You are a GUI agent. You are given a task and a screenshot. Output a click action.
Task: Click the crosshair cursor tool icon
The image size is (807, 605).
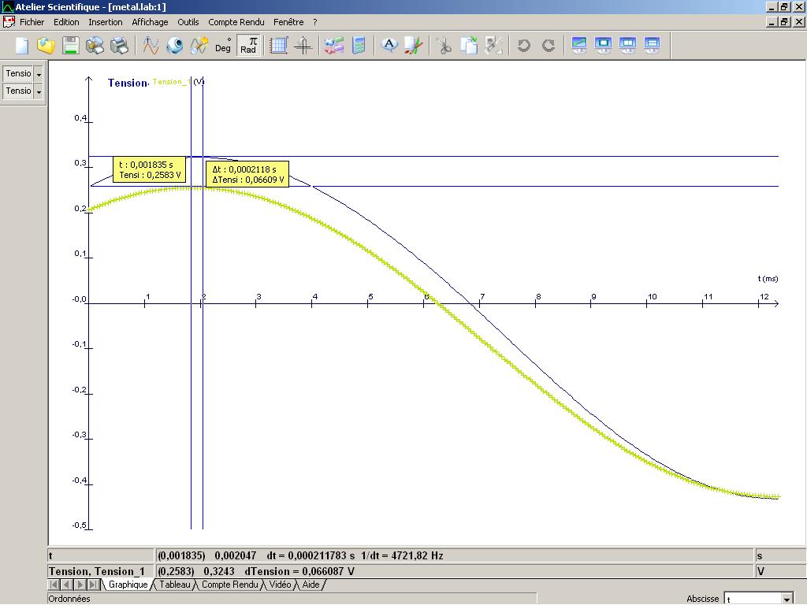tap(303, 46)
